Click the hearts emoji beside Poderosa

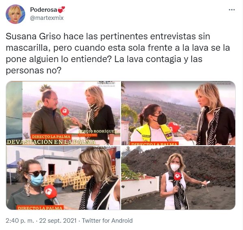tap(61, 10)
